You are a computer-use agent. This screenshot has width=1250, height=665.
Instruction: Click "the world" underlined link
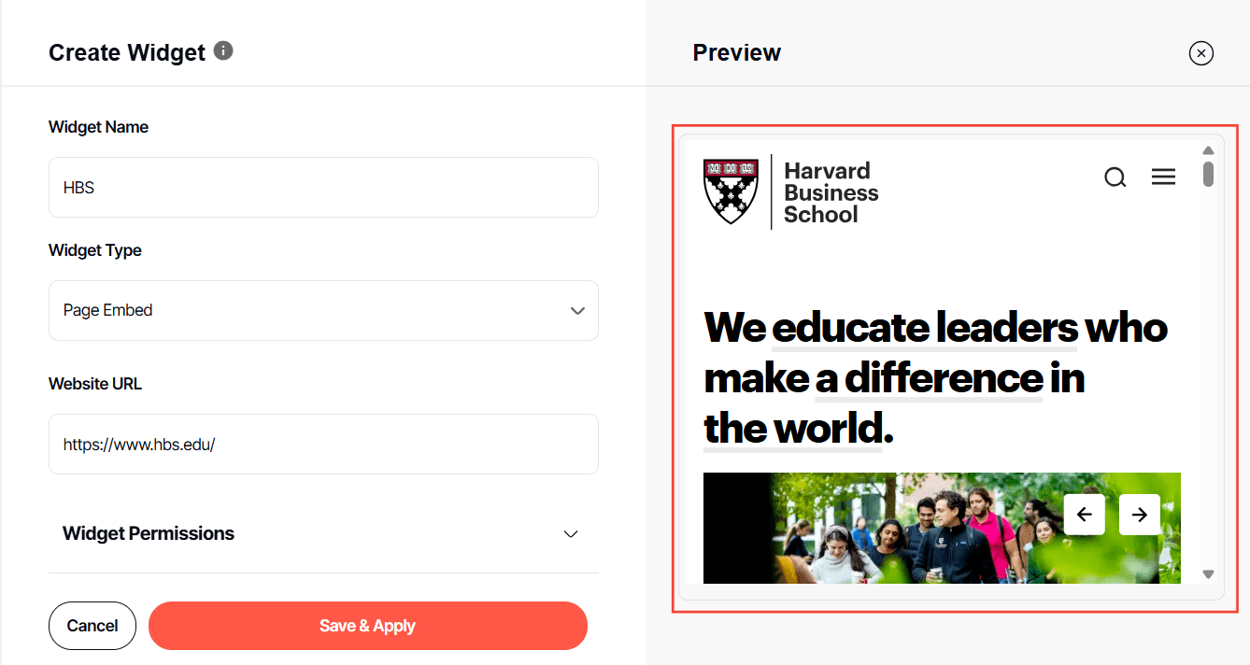792,430
